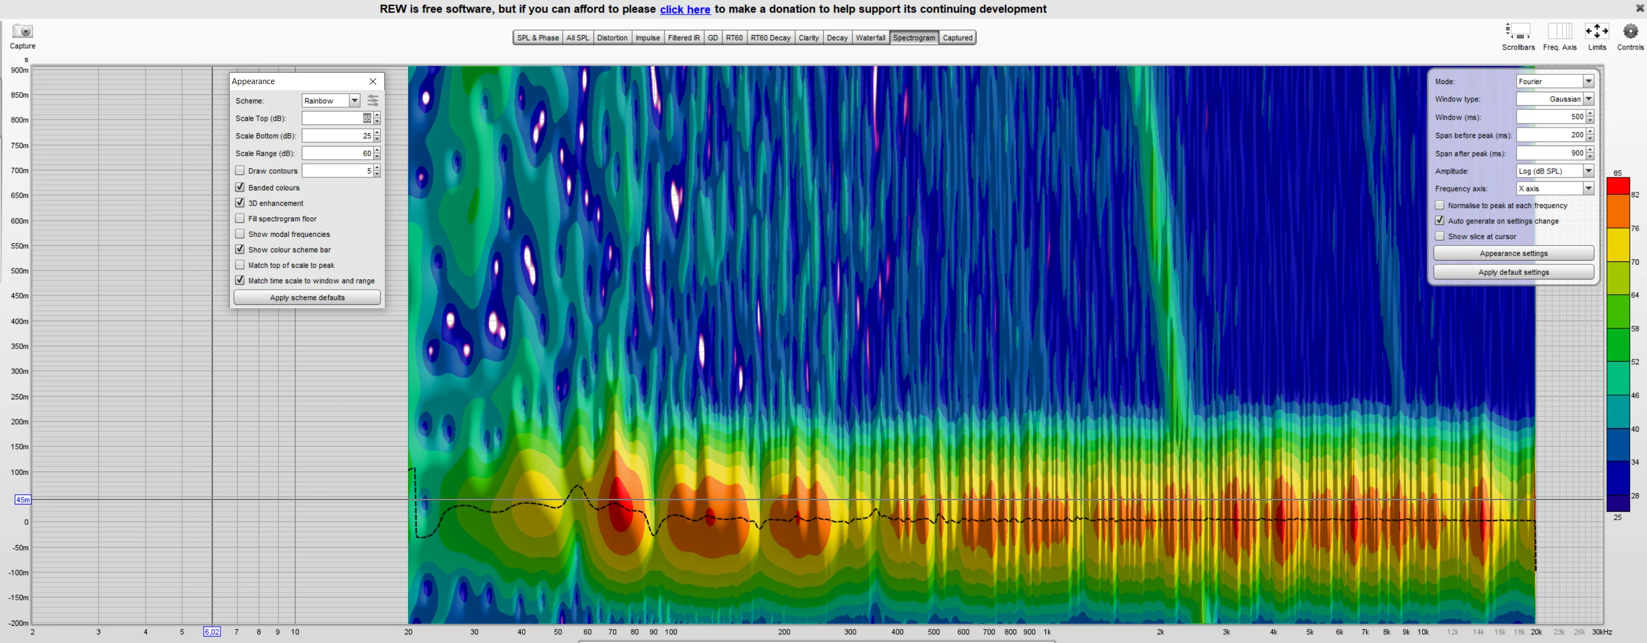Open the Distortion tab
The image size is (1647, 643).
tap(612, 38)
